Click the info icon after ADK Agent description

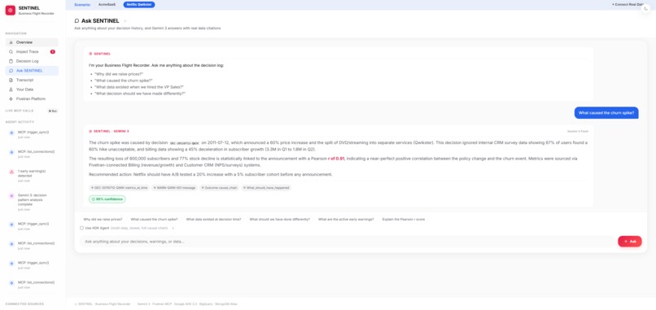click(x=173, y=228)
